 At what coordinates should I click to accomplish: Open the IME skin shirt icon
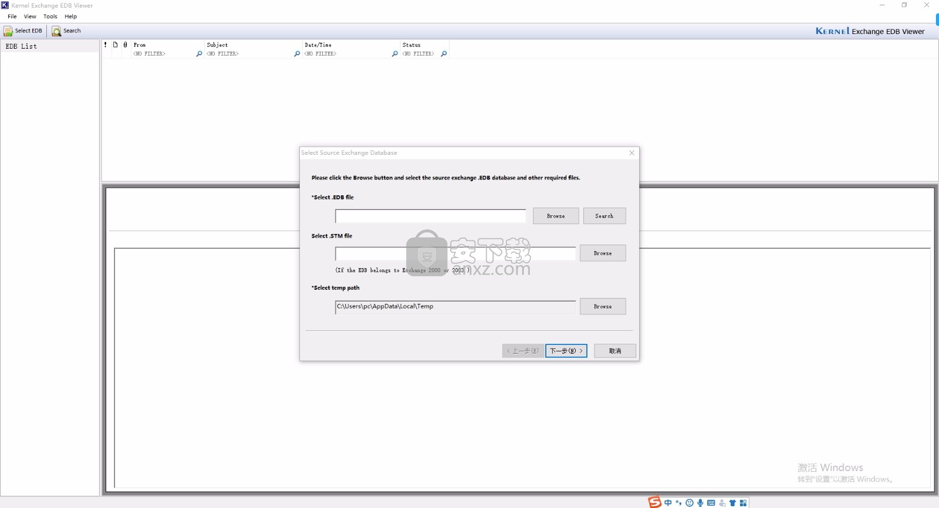(x=732, y=503)
